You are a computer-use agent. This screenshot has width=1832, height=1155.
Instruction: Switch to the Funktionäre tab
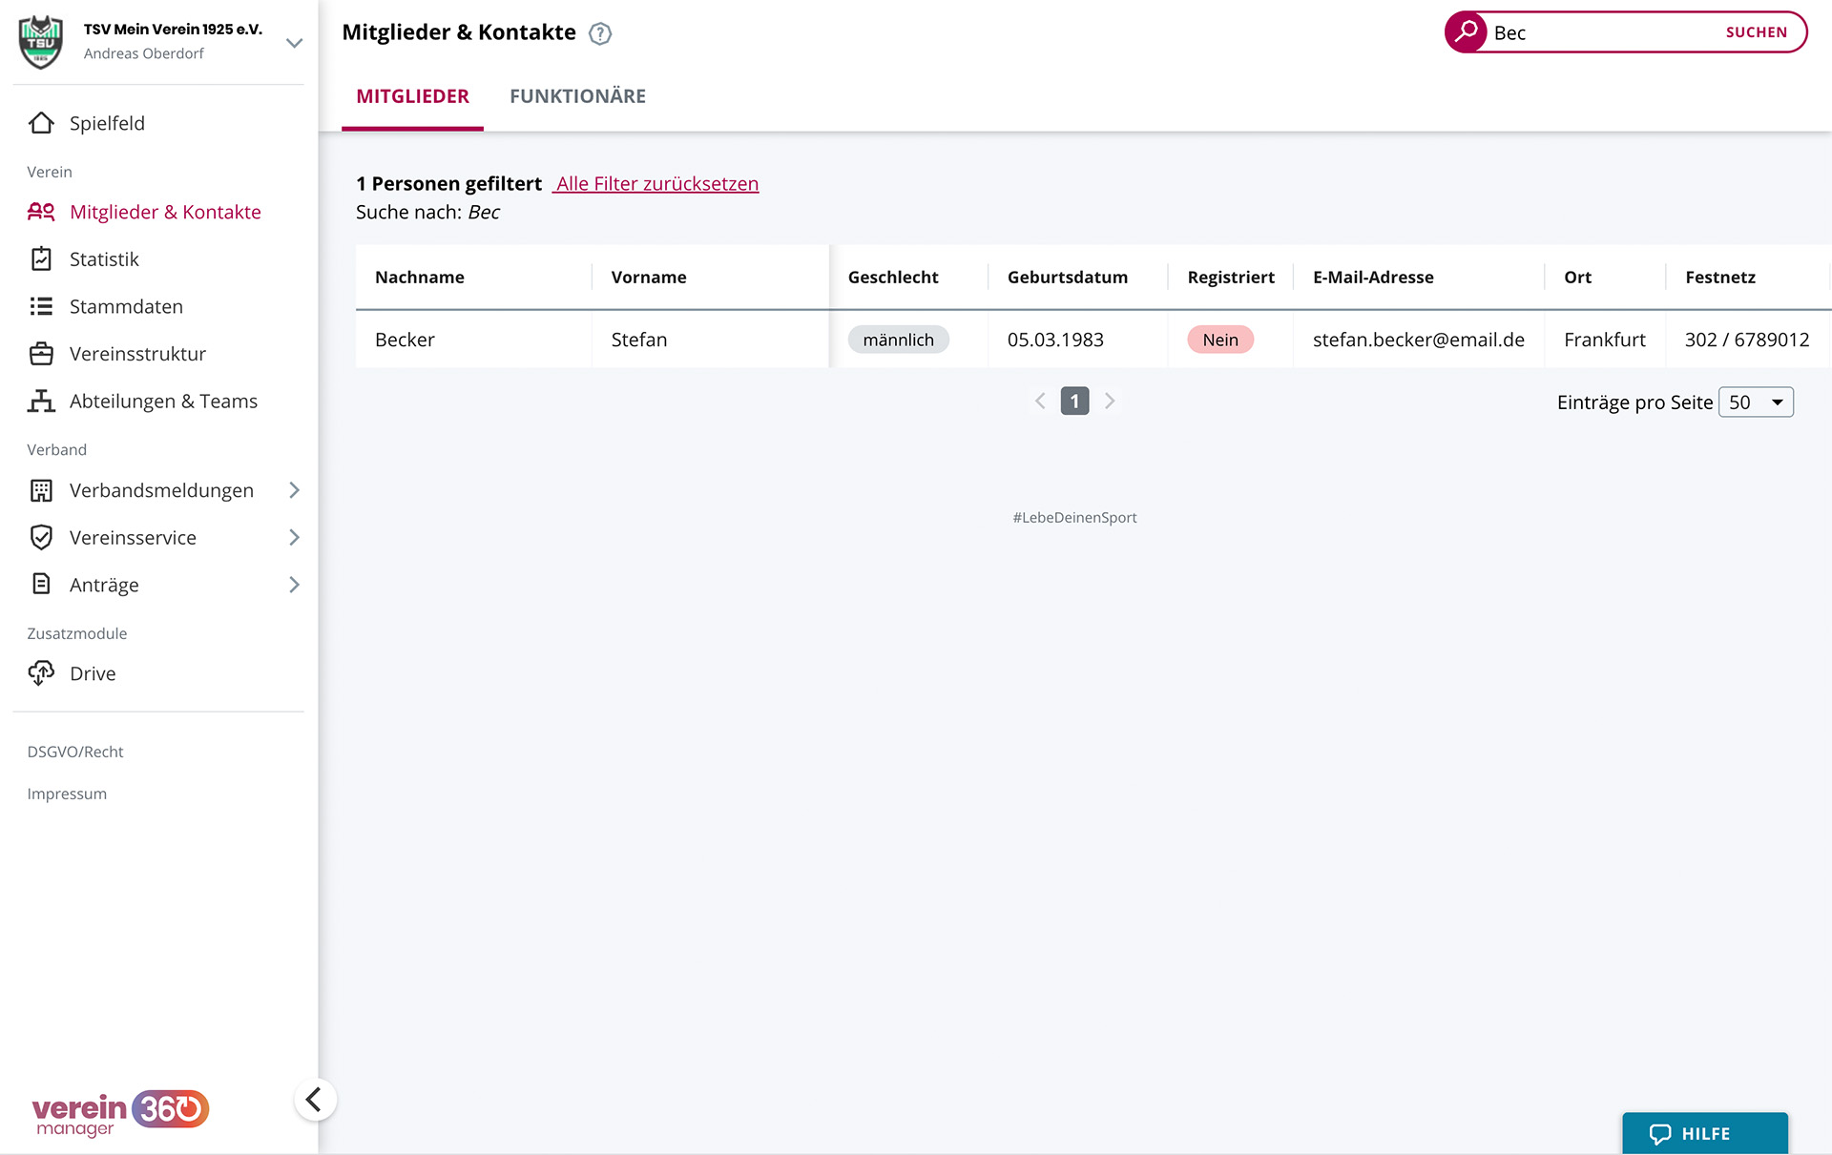[577, 96]
